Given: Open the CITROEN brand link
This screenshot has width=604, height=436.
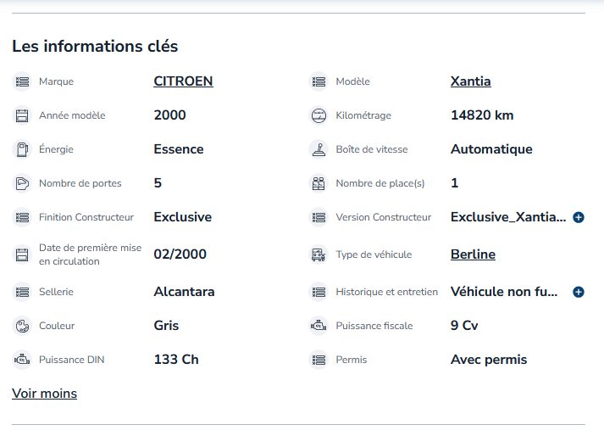Looking at the screenshot, I should click(183, 81).
